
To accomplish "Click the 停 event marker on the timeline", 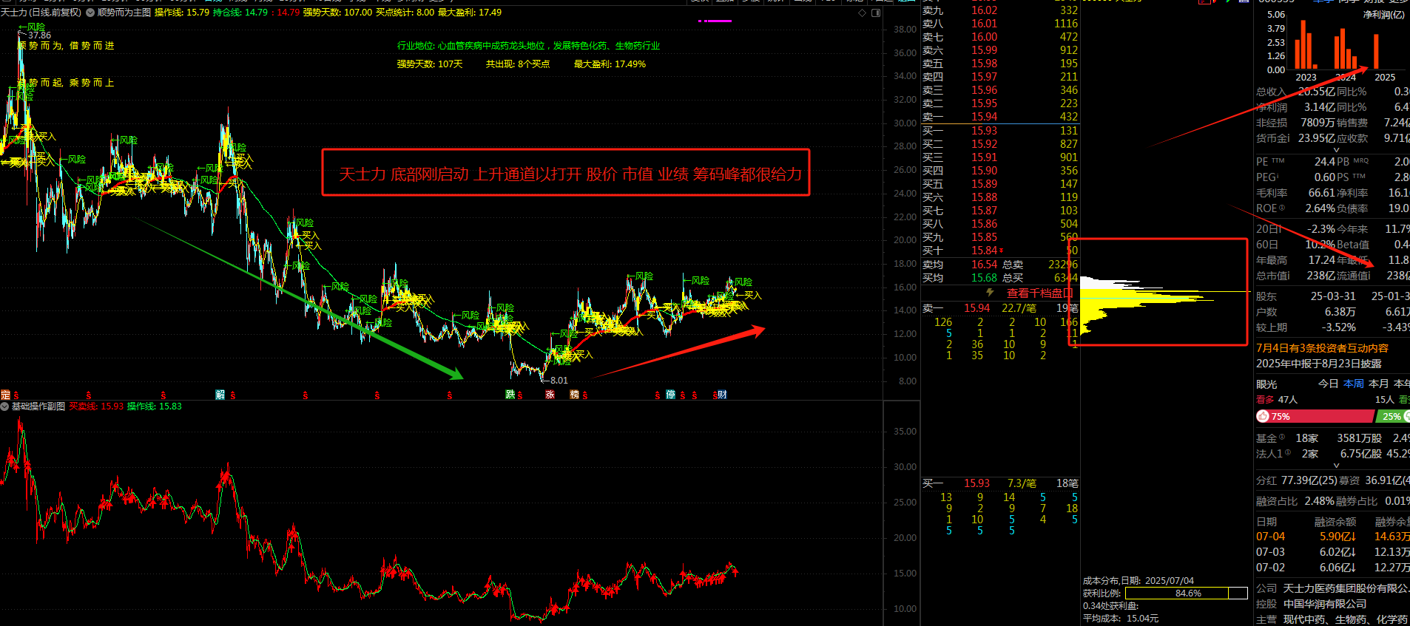I will [670, 395].
